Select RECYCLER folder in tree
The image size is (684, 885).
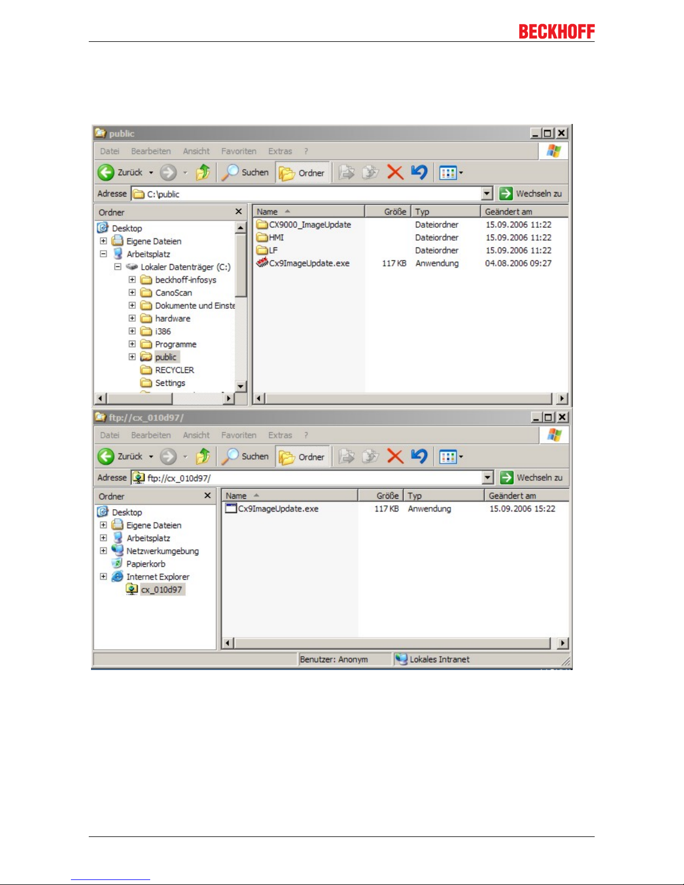point(175,370)
